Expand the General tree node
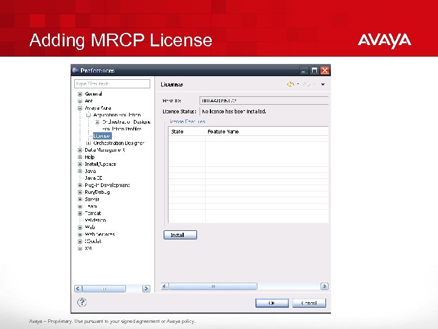The width and height of the screenshot is (438, 329). pos(80,94)
